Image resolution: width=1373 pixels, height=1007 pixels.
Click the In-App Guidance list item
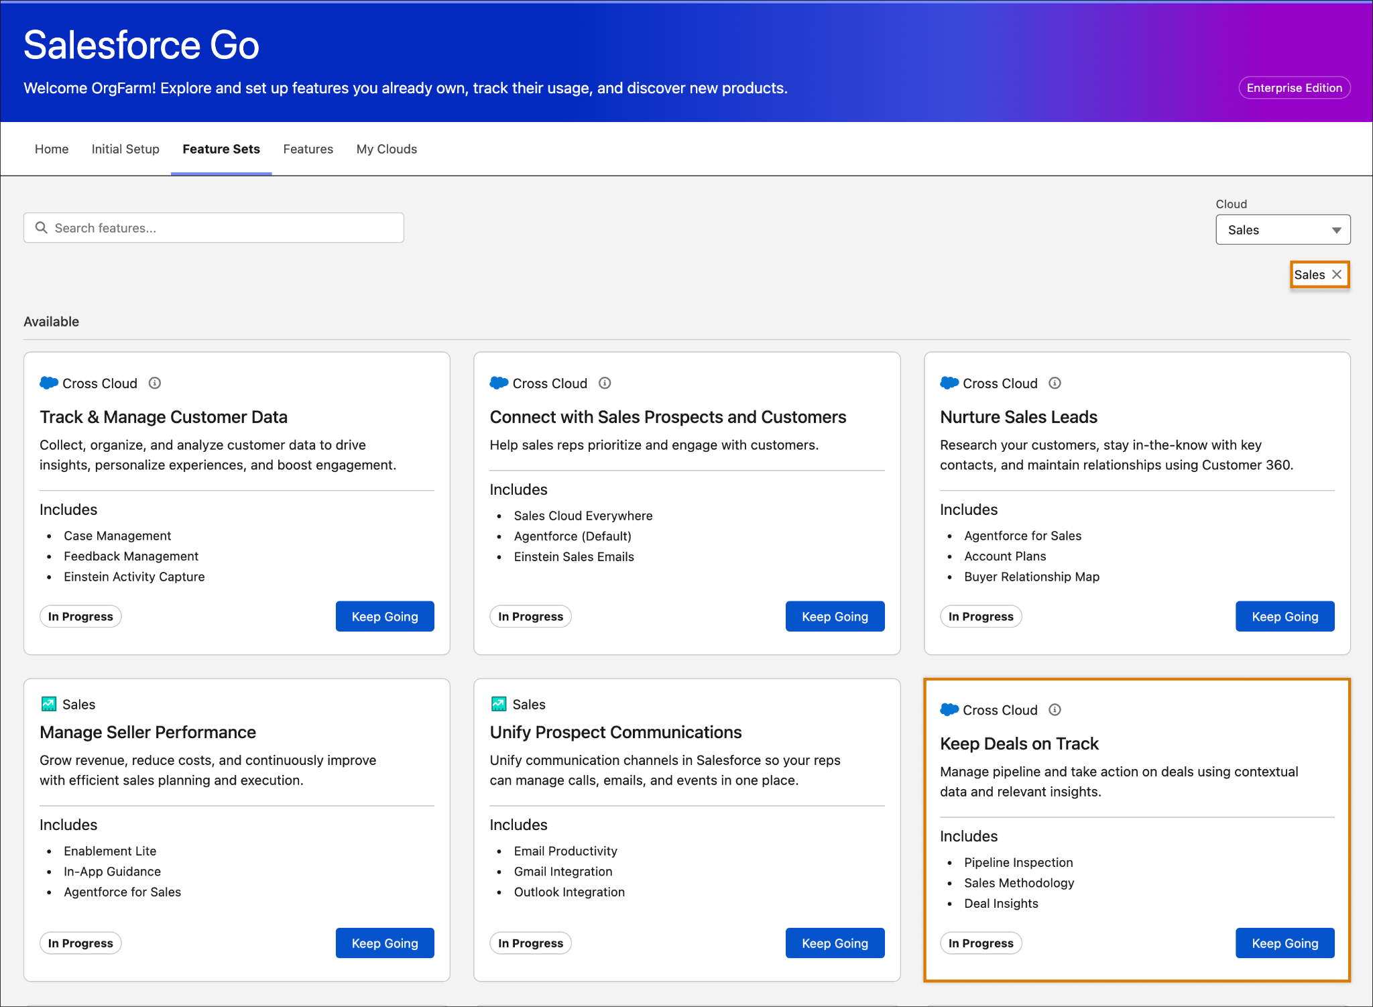[112, 872]
